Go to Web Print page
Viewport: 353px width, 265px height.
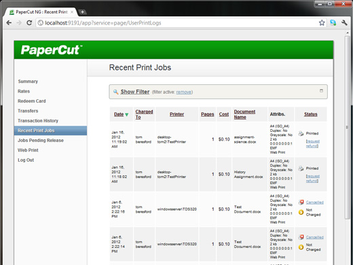coord(28,150)
